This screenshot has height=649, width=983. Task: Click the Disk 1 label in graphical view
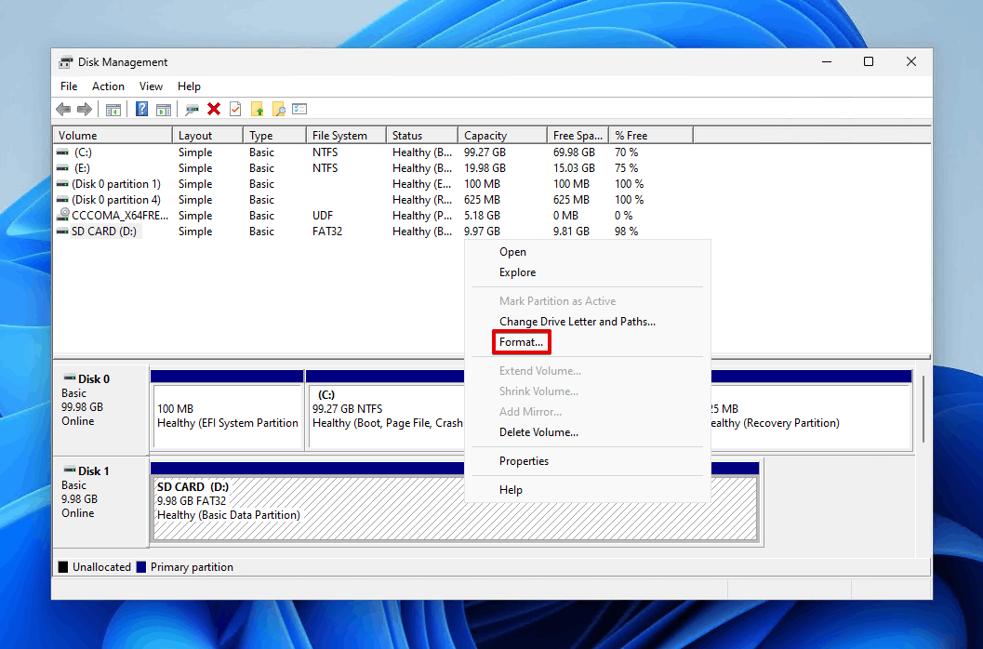pos(93,470)
